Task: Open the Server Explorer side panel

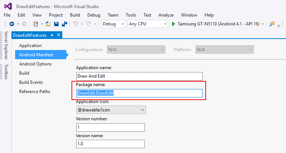Action: pos(6,46)
